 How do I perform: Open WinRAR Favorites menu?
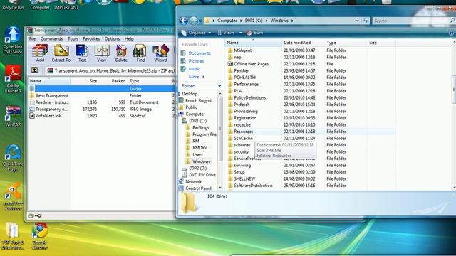[x=91, y=38]
